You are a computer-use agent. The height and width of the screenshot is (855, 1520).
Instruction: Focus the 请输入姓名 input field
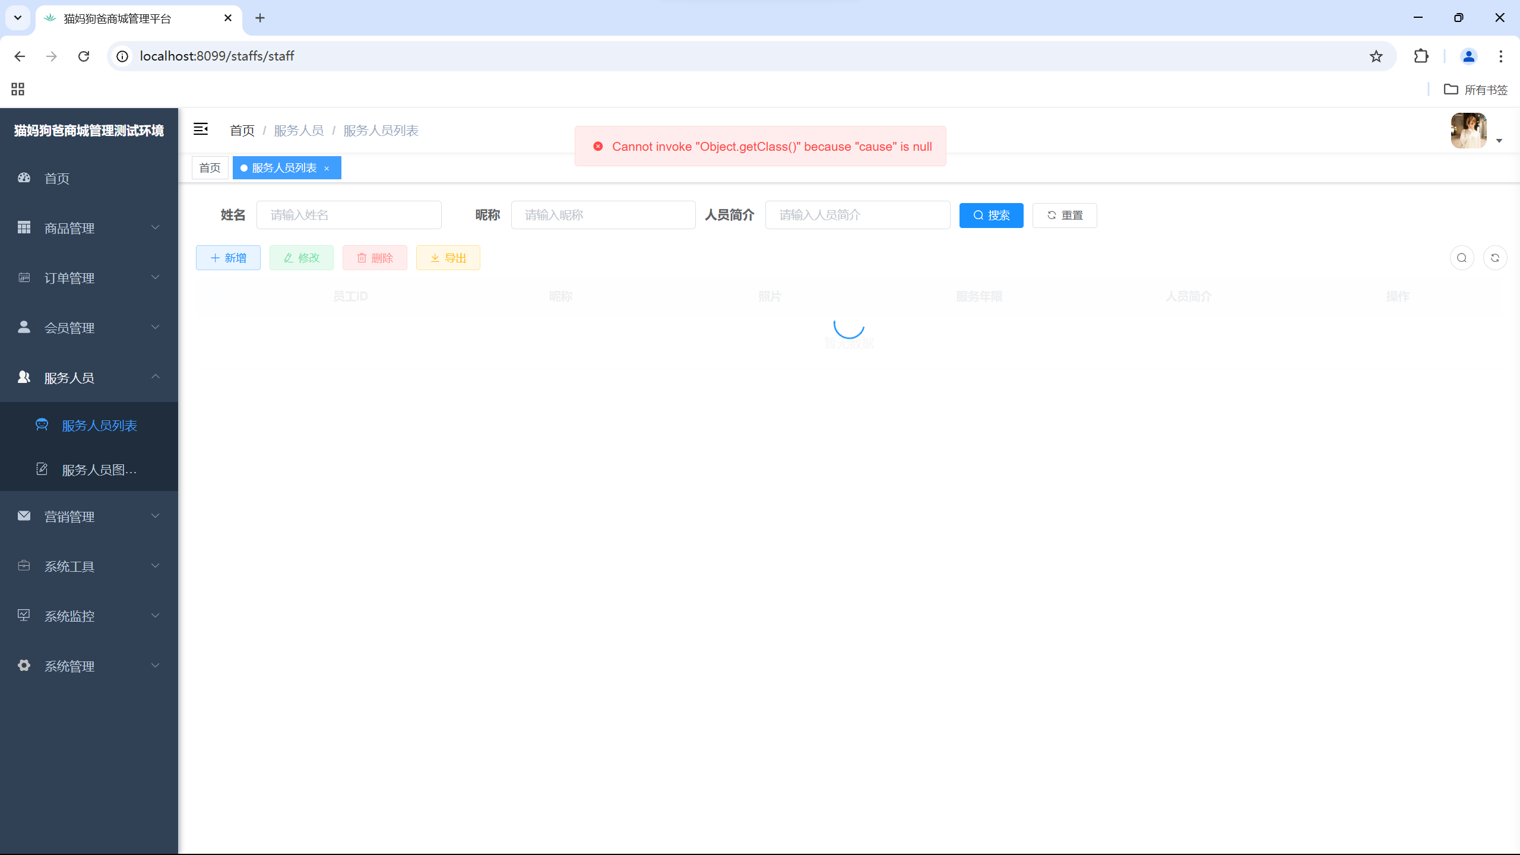[x=349, y=215]
